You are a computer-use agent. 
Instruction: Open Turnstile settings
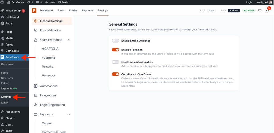click(x=47, y=67)
